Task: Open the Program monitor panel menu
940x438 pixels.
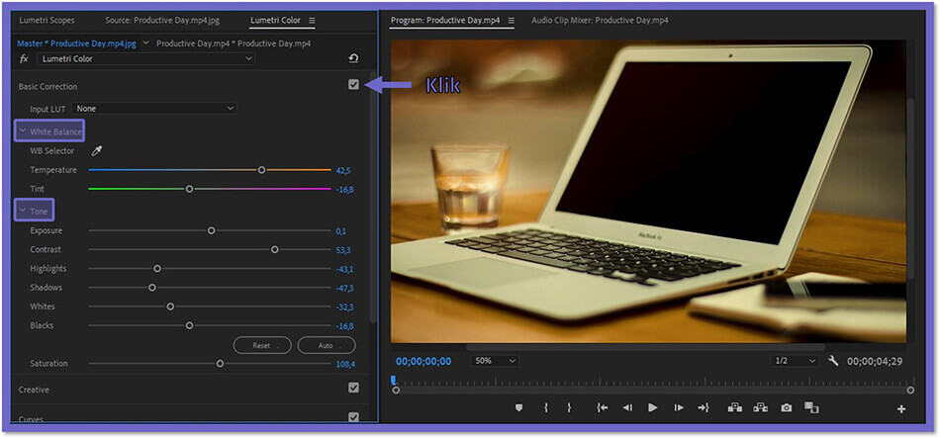Action: tap(512, 21)
